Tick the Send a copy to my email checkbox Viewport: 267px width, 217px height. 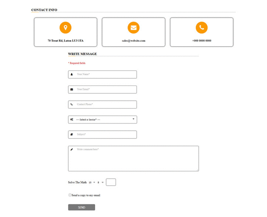pyautogui.click(x=70, y=195)
